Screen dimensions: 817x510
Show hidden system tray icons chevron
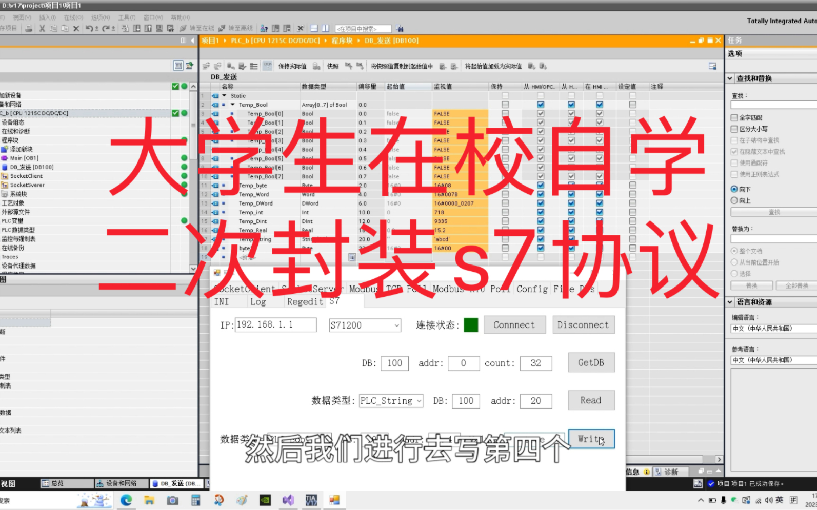click(x=700, y=500)
